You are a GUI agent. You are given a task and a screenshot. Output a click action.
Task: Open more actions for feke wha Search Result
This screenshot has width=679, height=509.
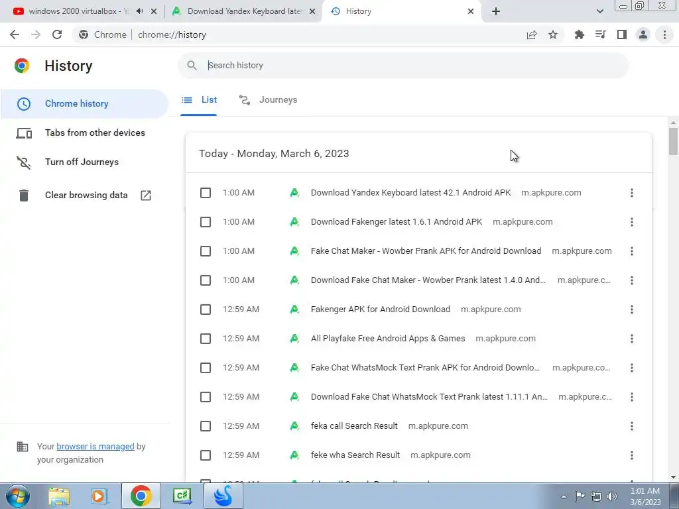632,455
